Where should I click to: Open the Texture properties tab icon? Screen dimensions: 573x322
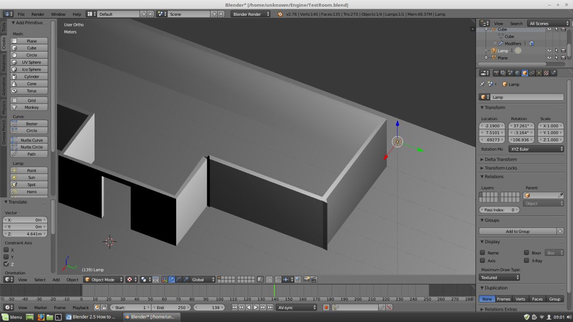coord(546,73)
